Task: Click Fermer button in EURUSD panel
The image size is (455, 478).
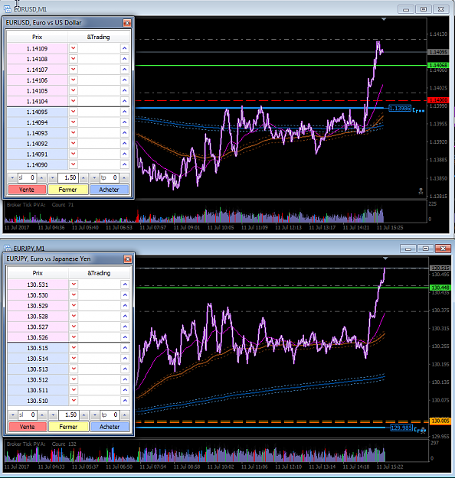Action: click(x=68, y=190)
